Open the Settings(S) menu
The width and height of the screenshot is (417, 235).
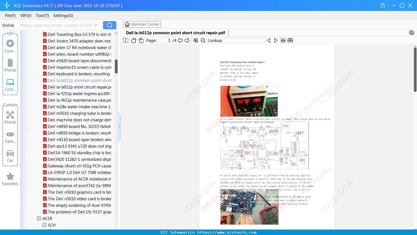click(63, 16)
